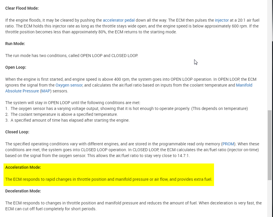
Task: Click the Open Loop heading
Action: [16, 67]
